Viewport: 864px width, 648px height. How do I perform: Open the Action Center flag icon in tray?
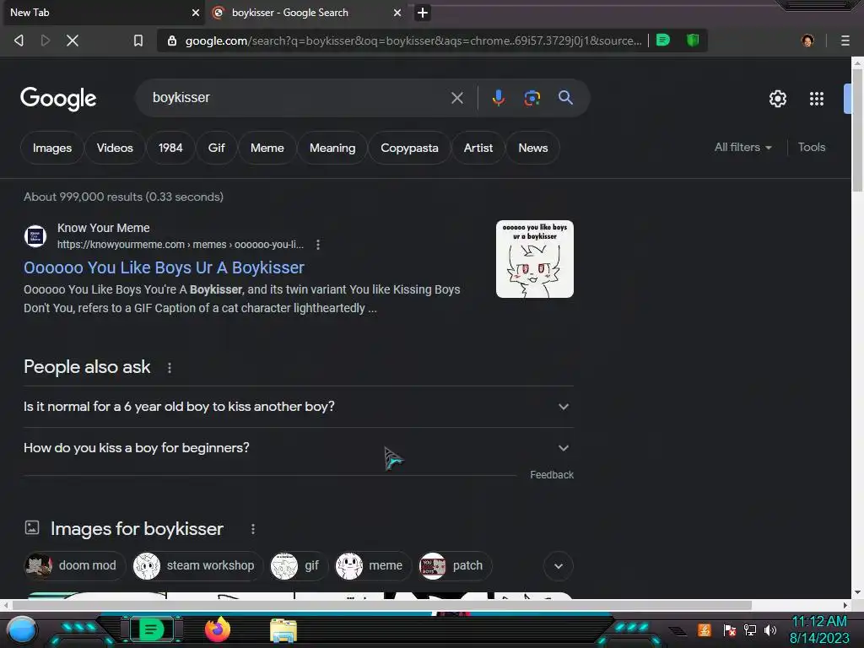(730, 629)
